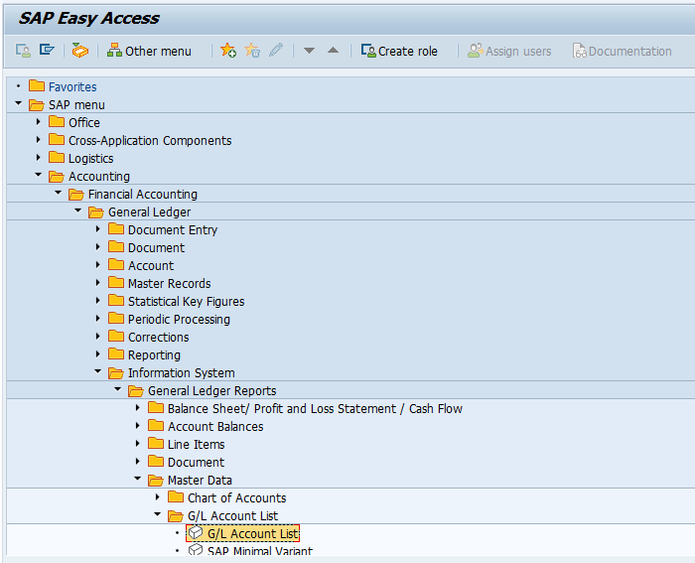Click the Document Entry folder icon
The width and height of the screenshot is (695, 563).
pyautogui.click(x=116, y=228)
